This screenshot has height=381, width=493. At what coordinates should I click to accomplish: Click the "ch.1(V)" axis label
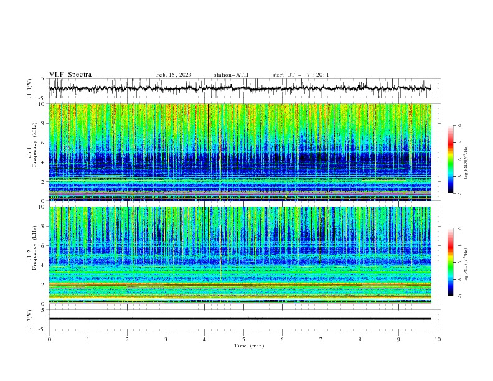tap(30, 88)
